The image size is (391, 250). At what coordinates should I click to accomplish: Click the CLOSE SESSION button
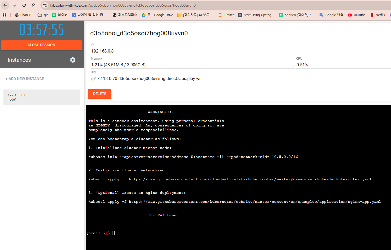[x=42, y=45]
